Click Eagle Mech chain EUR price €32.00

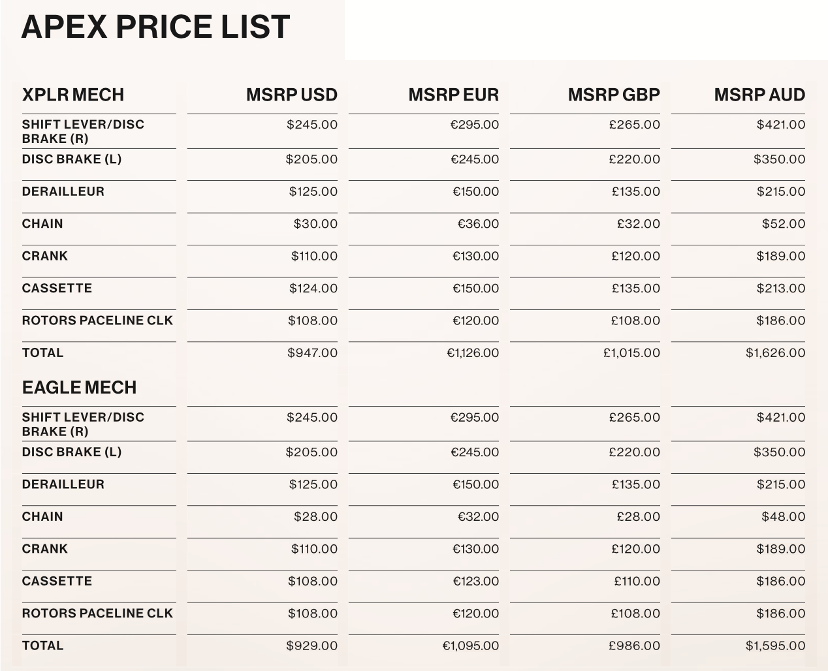[x=477, y=517]
